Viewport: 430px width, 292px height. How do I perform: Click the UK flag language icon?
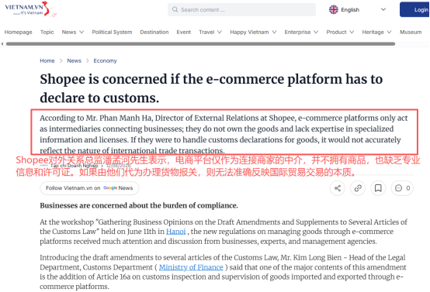[x=334, y=9]
